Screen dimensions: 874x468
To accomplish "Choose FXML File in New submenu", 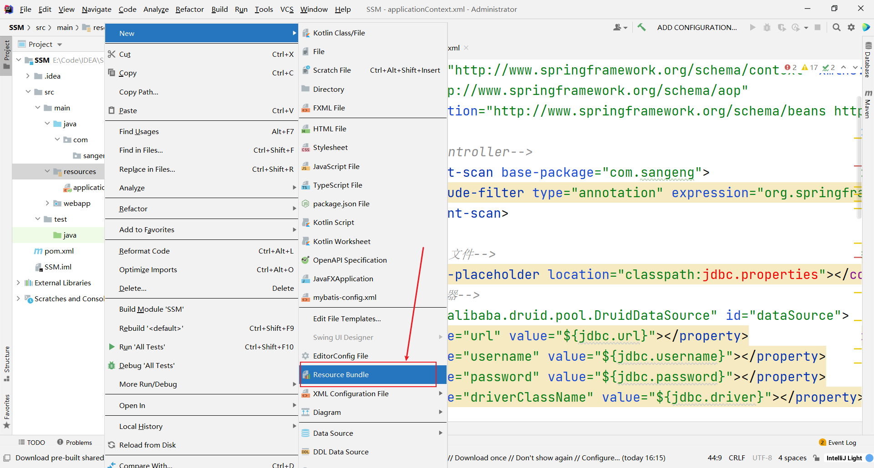I will 373,108.
